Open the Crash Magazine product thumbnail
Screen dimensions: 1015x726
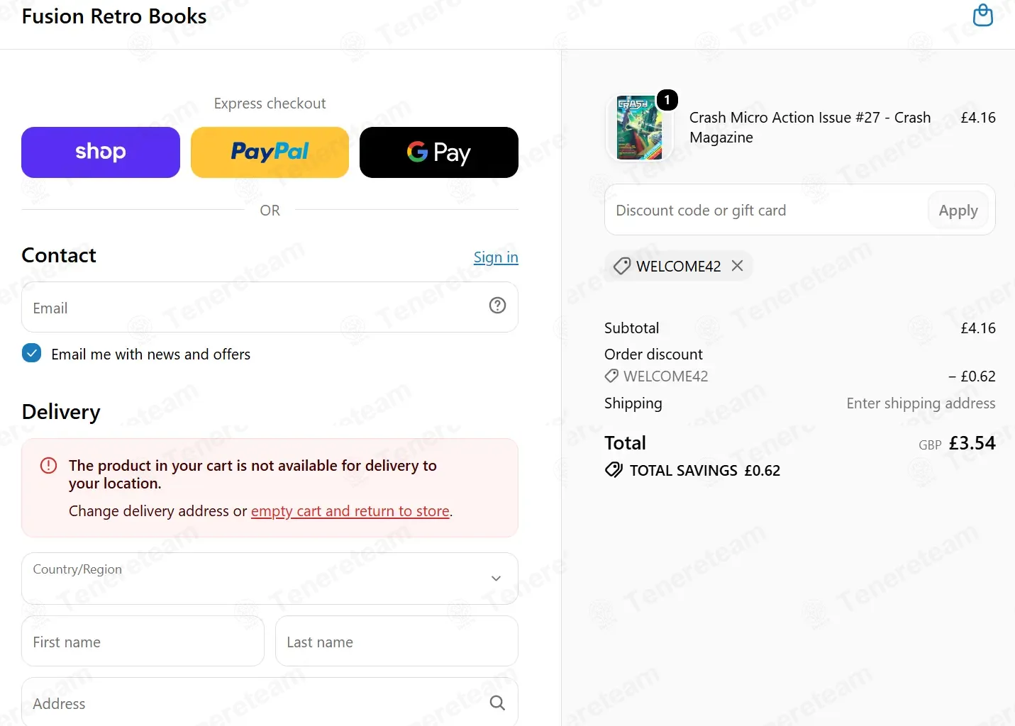638,128
